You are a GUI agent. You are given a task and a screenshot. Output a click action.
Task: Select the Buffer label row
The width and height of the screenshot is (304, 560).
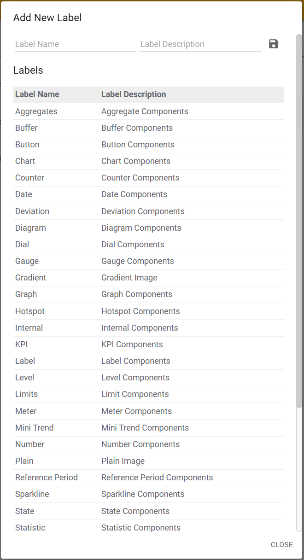click(x=26, y=128)
